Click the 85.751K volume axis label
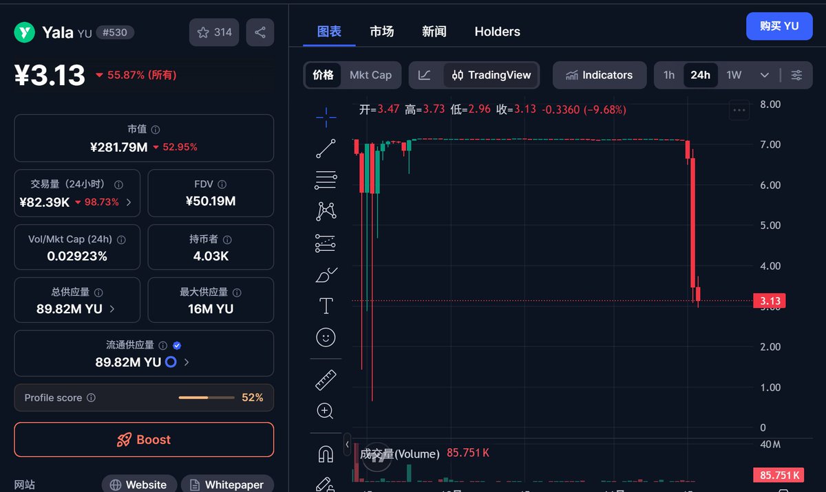The width and height of the screenshot is (826, 492). 779,475
